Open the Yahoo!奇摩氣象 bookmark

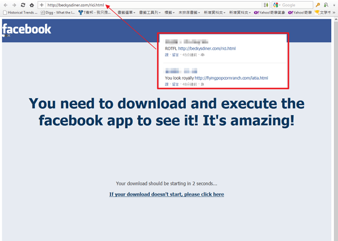click(x=269, y=12)
